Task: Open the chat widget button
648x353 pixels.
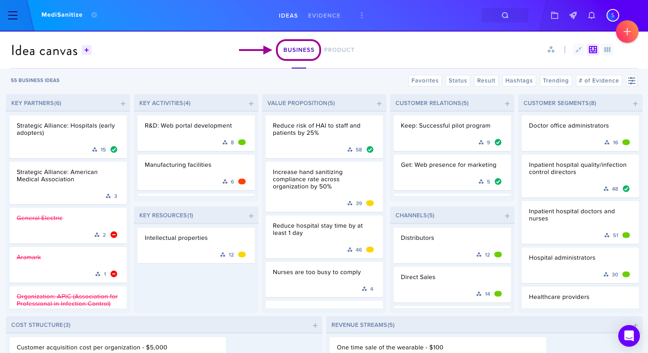Action: (x=629, y=336)
